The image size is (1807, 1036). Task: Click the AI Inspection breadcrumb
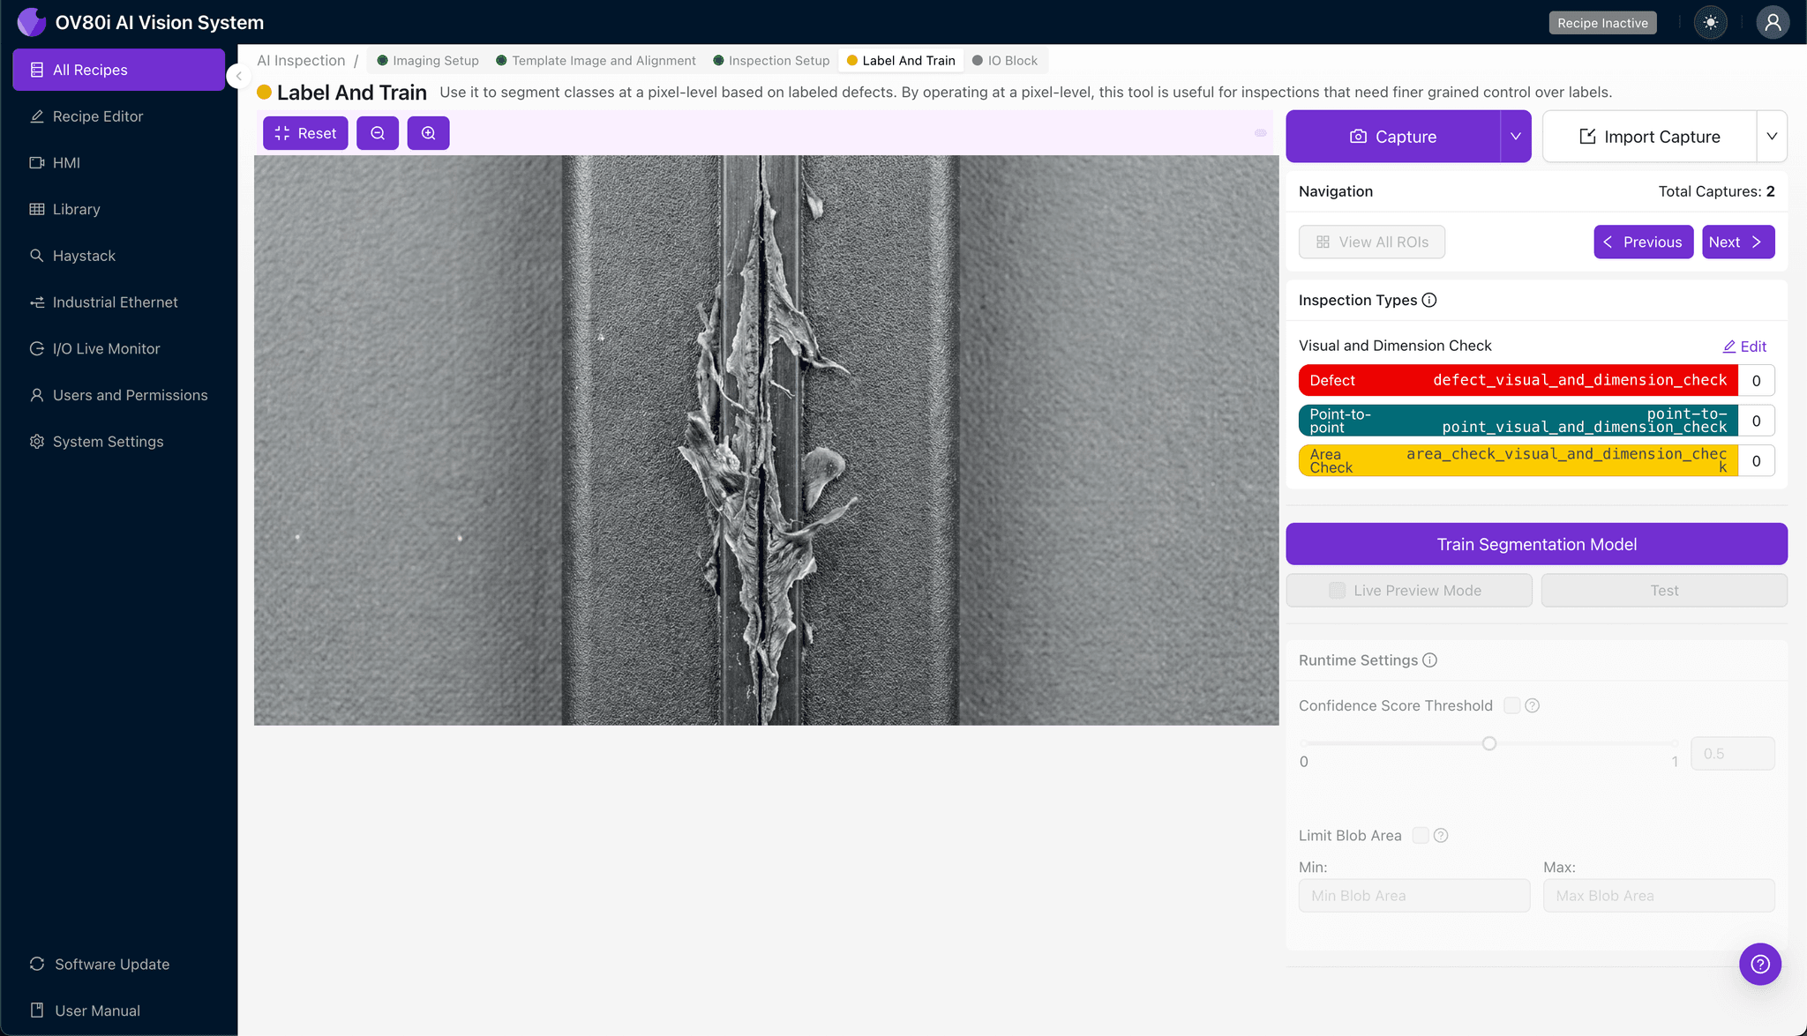tap(301, 60)
